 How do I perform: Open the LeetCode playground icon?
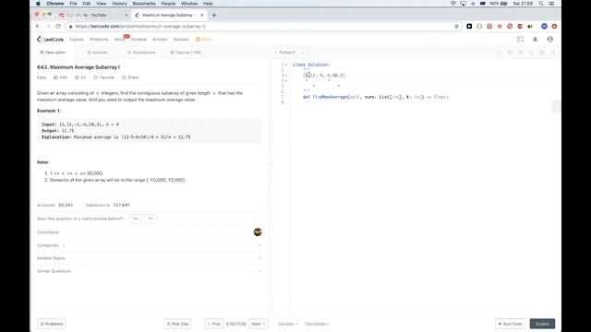coord(520,39)
